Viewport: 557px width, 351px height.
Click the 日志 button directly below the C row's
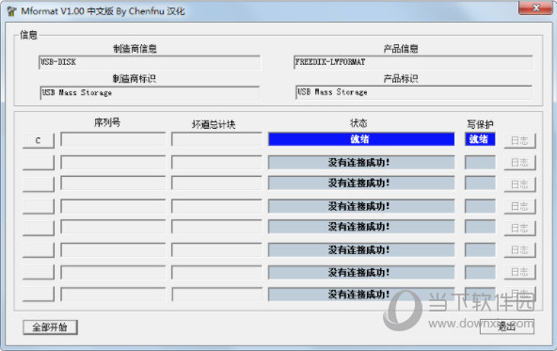(x=519, y=163)
